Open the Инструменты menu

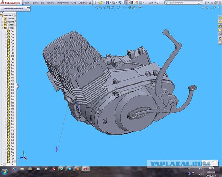63,3
